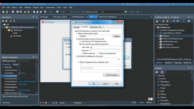
Task: Click the move down arrow in the Structure panel
Action: (x=14, y=21)
